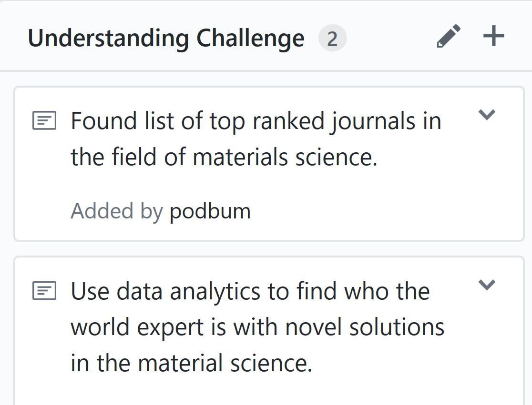532x405 pixels.
Task: Open chevron menu on top ranked journals card
Action: click(487, 115)
